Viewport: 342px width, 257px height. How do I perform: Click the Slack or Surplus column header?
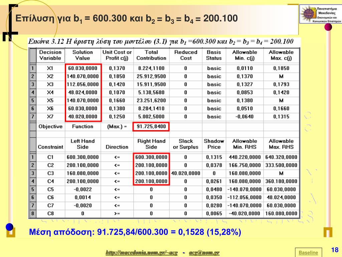pyautogui.click(x=186, y=144)
